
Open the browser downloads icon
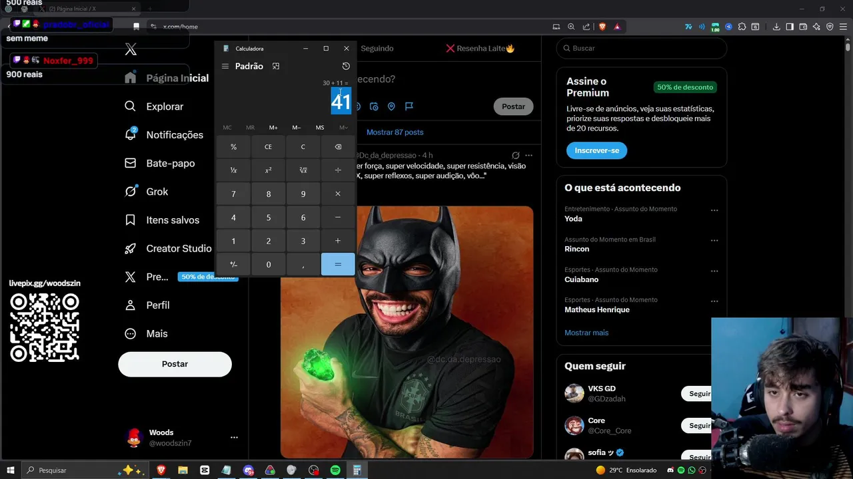pos(776,27)
